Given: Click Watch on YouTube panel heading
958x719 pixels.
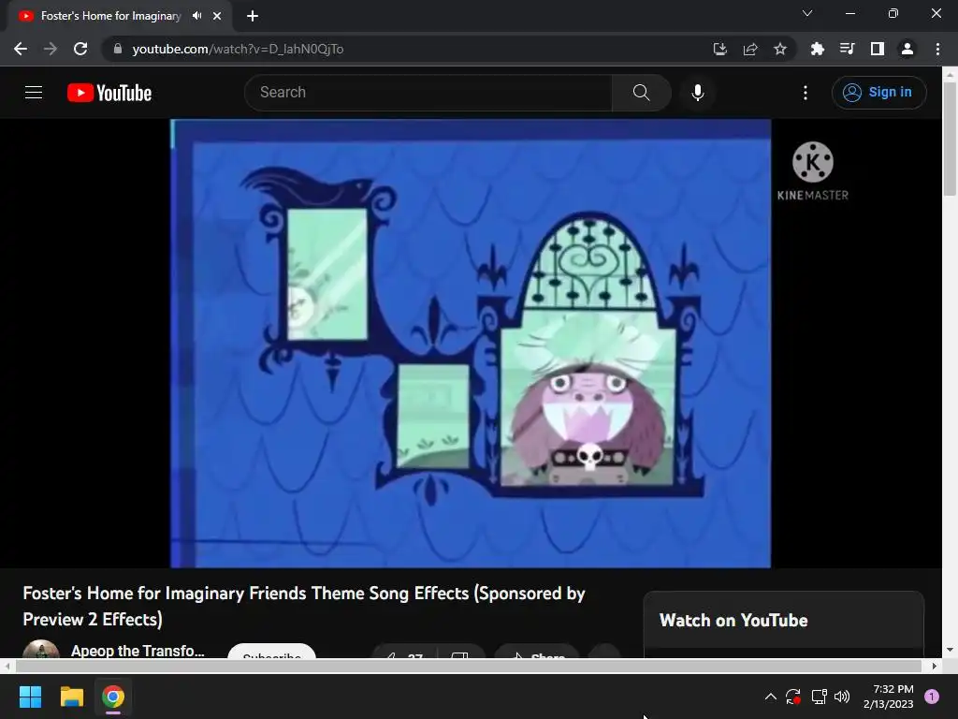Looking at the screenshot, I should point(733,620).
